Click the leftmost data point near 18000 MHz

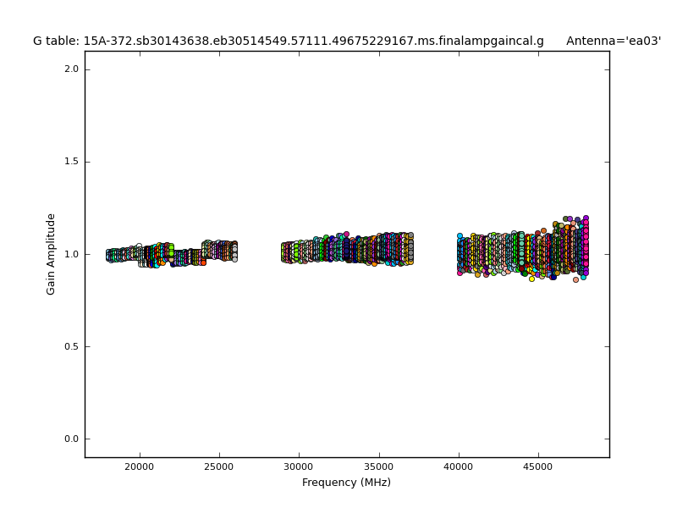pos(109,254)
